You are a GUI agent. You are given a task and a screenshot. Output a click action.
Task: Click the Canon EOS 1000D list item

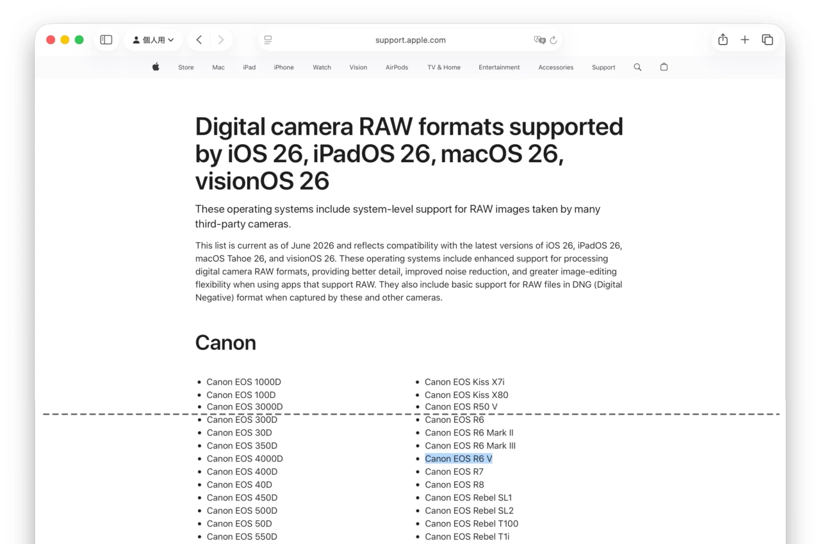click(243, 382)
